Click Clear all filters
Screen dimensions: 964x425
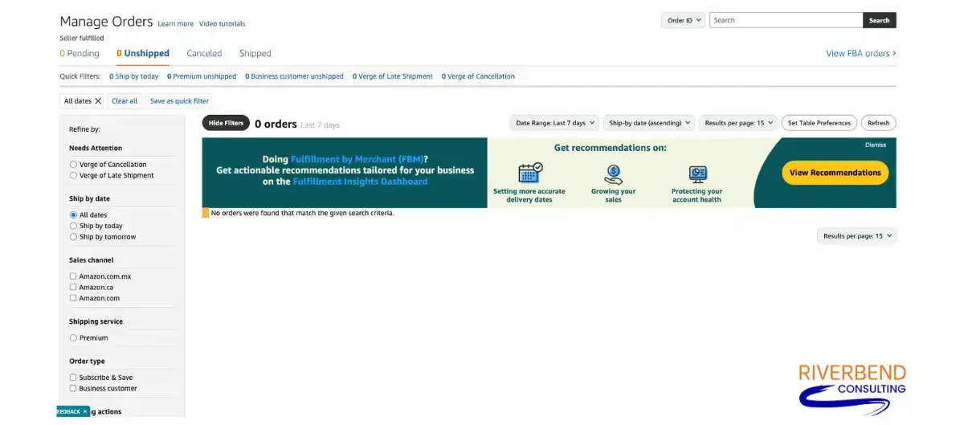[x=125, y=101]
